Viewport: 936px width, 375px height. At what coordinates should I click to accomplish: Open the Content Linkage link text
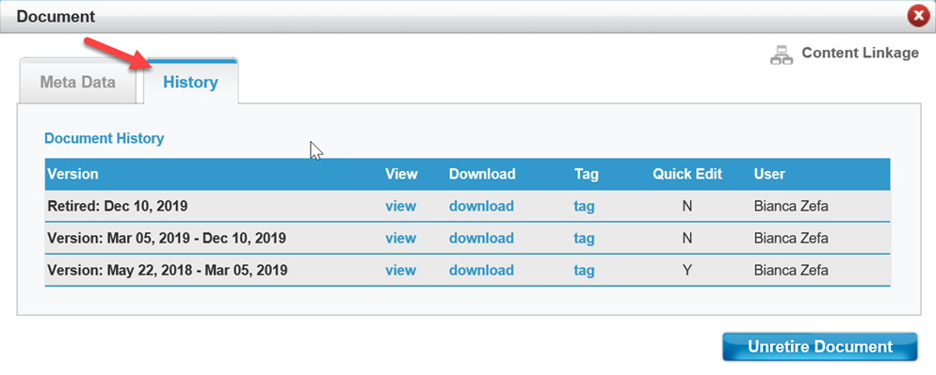click(x=860, y=53)
